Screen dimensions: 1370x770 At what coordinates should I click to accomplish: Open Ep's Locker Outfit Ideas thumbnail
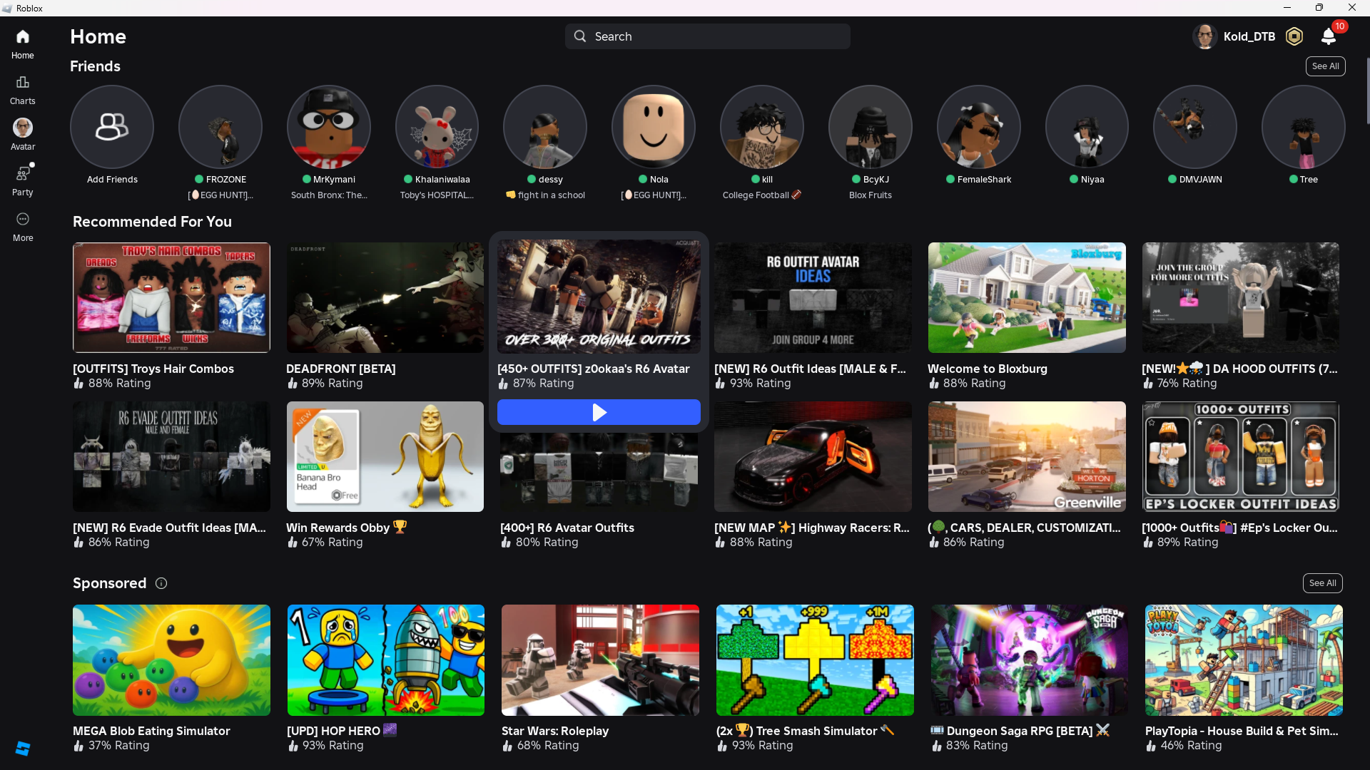1241,456
